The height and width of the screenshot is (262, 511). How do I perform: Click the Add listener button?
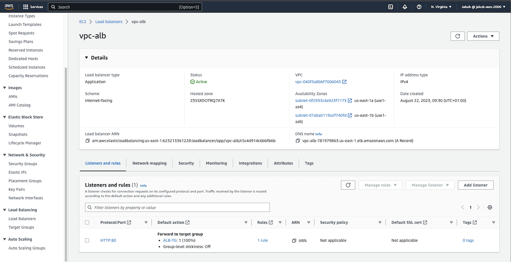coord(475,185)
